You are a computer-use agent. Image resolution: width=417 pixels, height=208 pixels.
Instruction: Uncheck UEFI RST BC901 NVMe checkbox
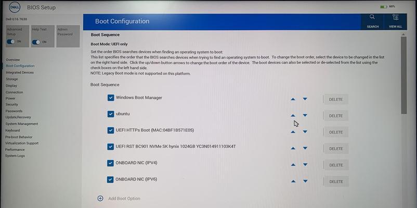(x=111, y=147)
